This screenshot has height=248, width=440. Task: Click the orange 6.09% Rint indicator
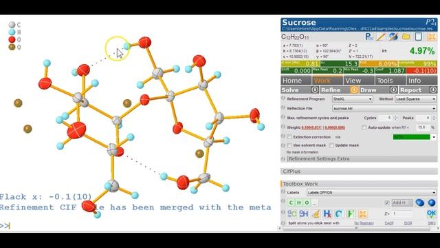[x=378, y=64]
